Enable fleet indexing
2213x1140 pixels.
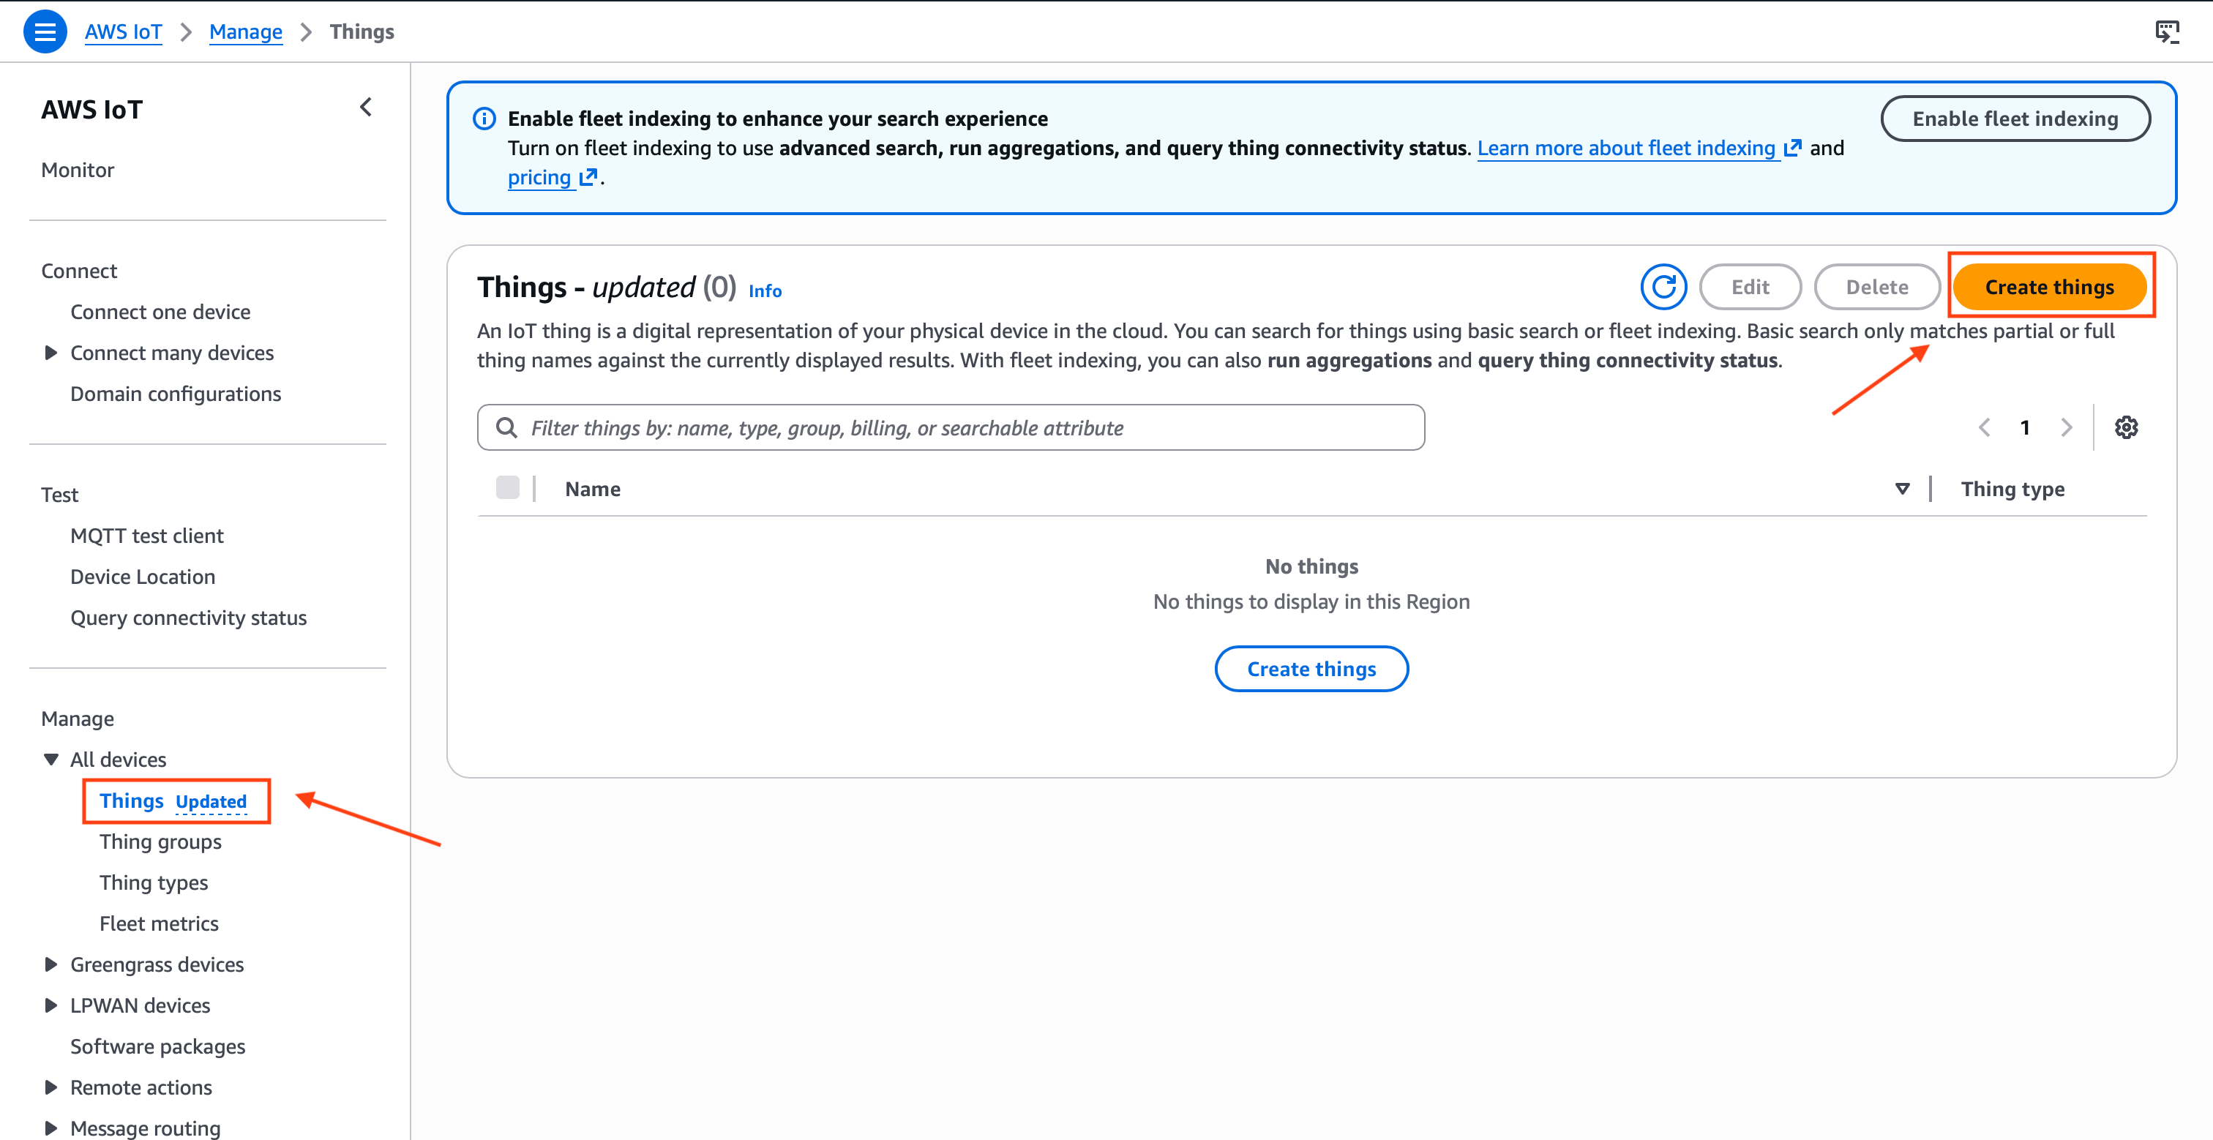pos(2015,119)
